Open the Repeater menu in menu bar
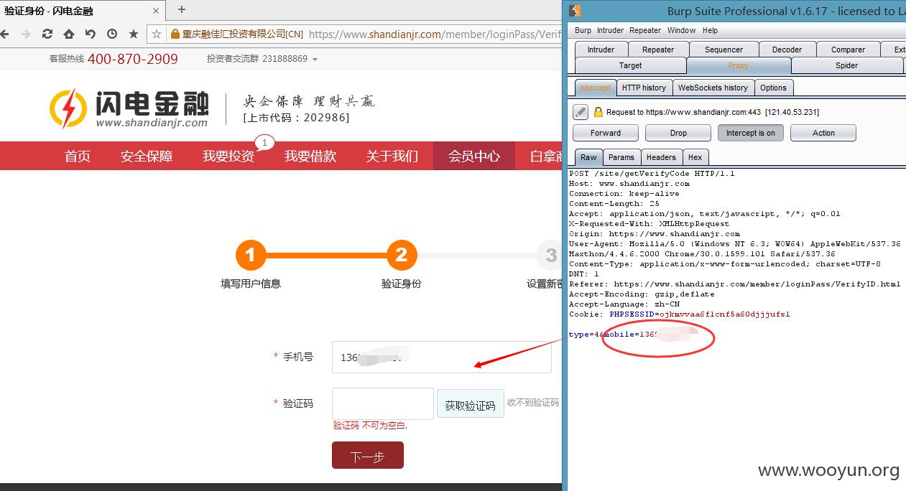 tap(645, 30)
